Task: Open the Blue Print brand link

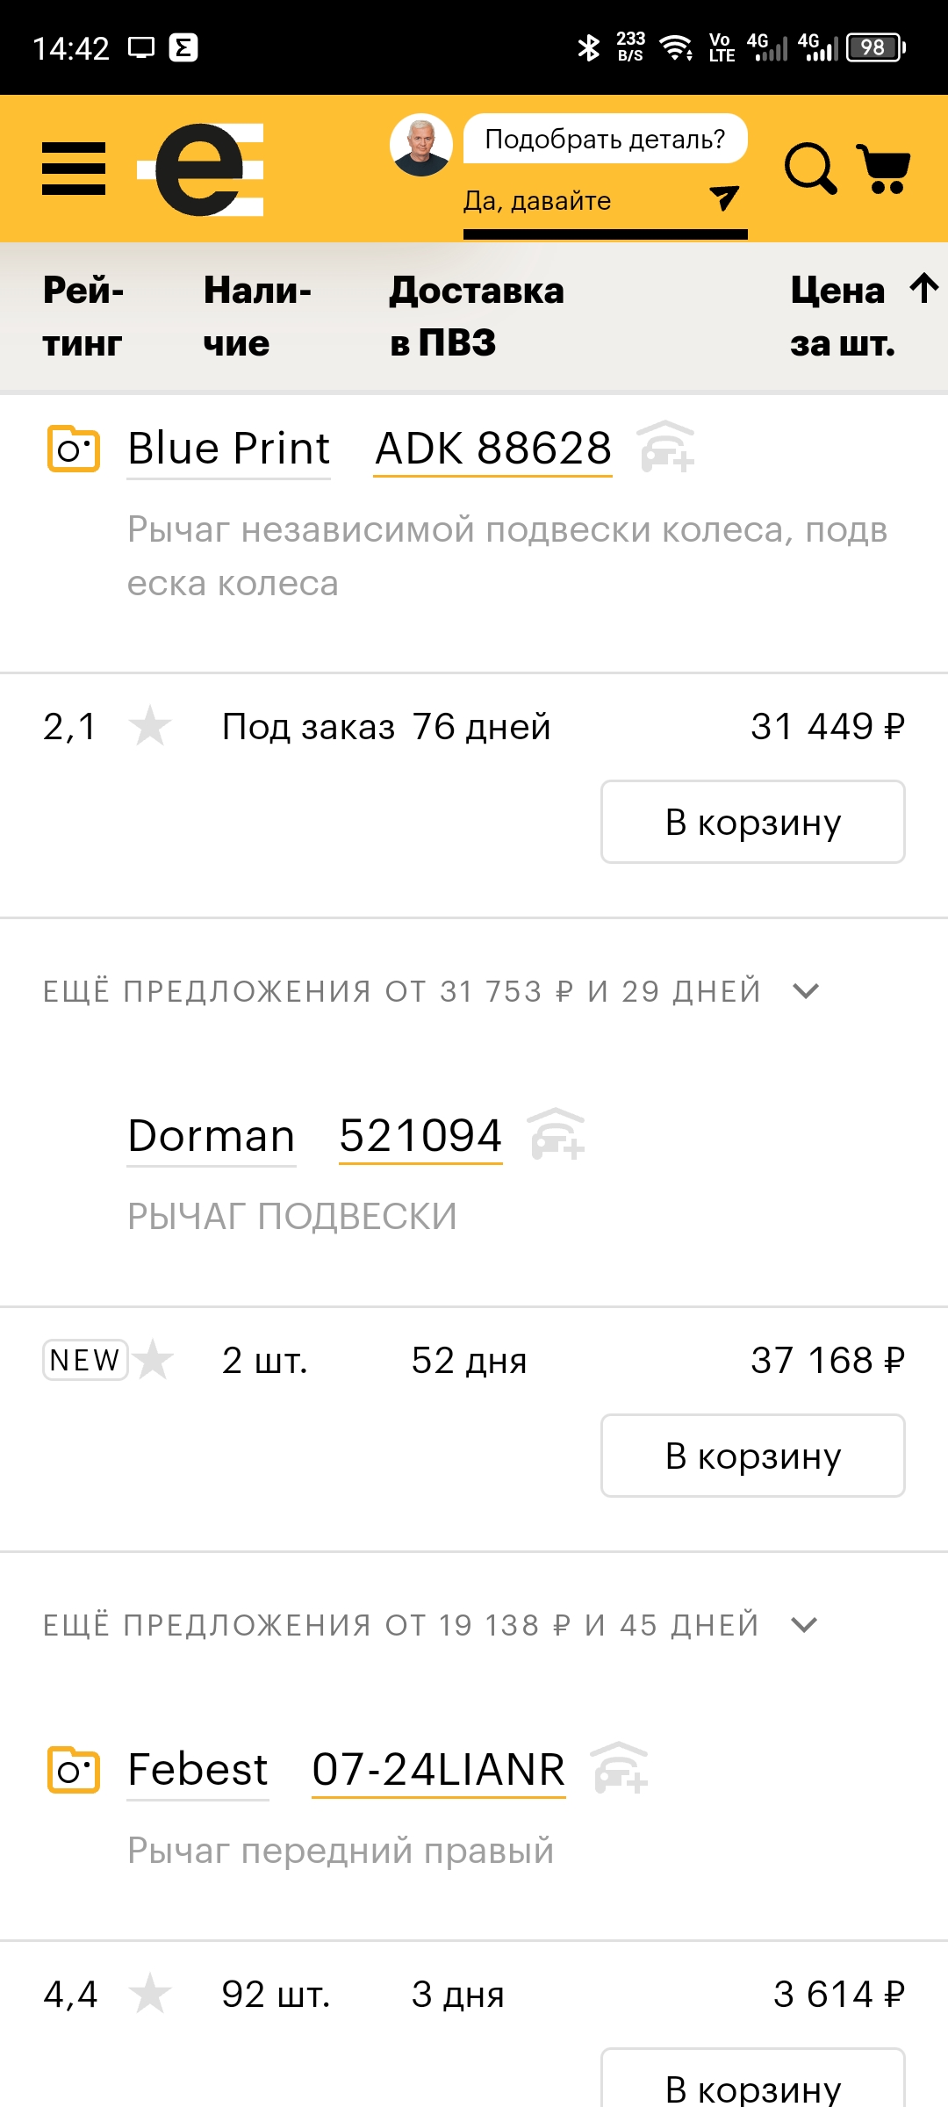Action: 228,449
